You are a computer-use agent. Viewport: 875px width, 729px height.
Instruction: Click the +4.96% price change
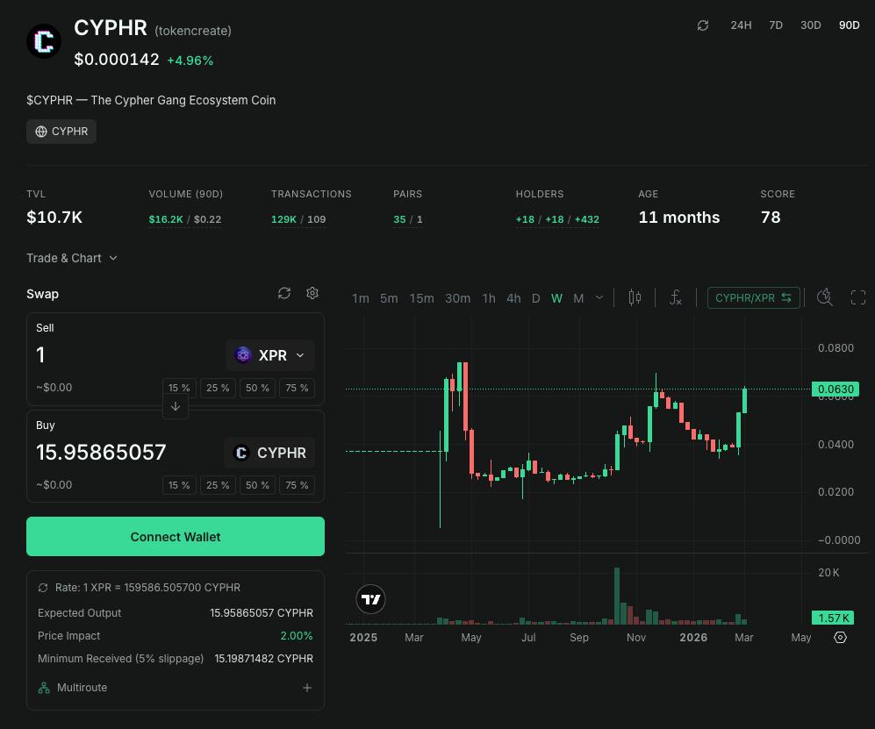[190, 61]
